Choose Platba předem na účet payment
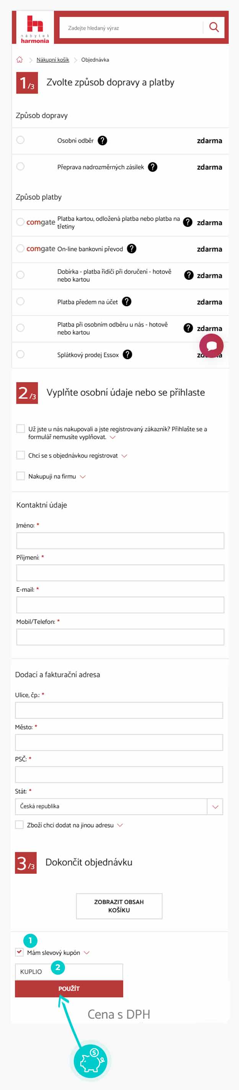This screenshot has height=1090, width=239. (x=20, y=302)
